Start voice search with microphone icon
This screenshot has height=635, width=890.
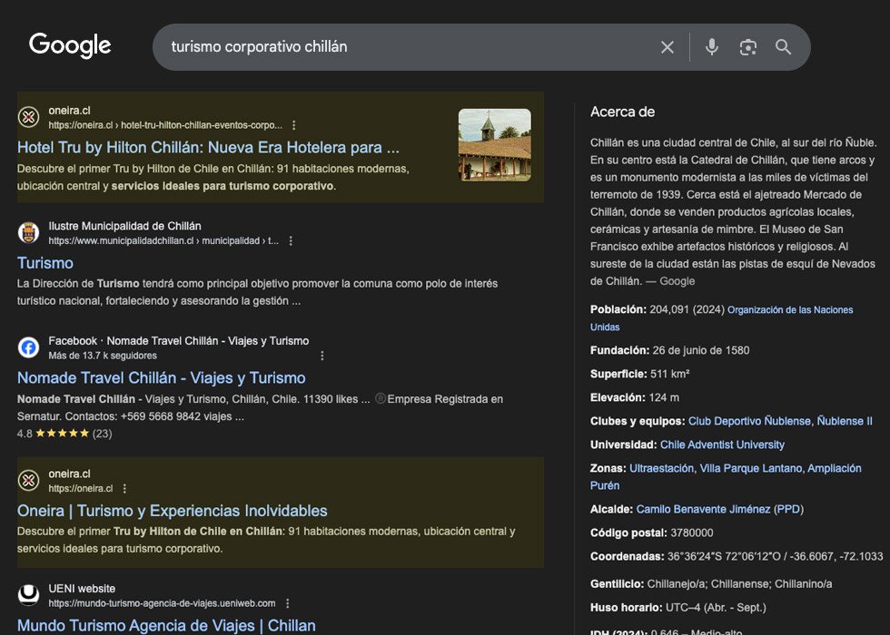[x=711, y=47]
